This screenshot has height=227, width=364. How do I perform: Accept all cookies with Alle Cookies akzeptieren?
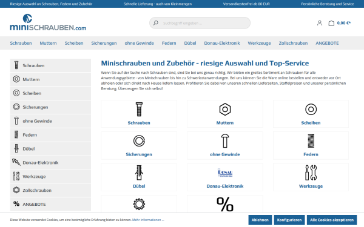[x=332, y=220]
